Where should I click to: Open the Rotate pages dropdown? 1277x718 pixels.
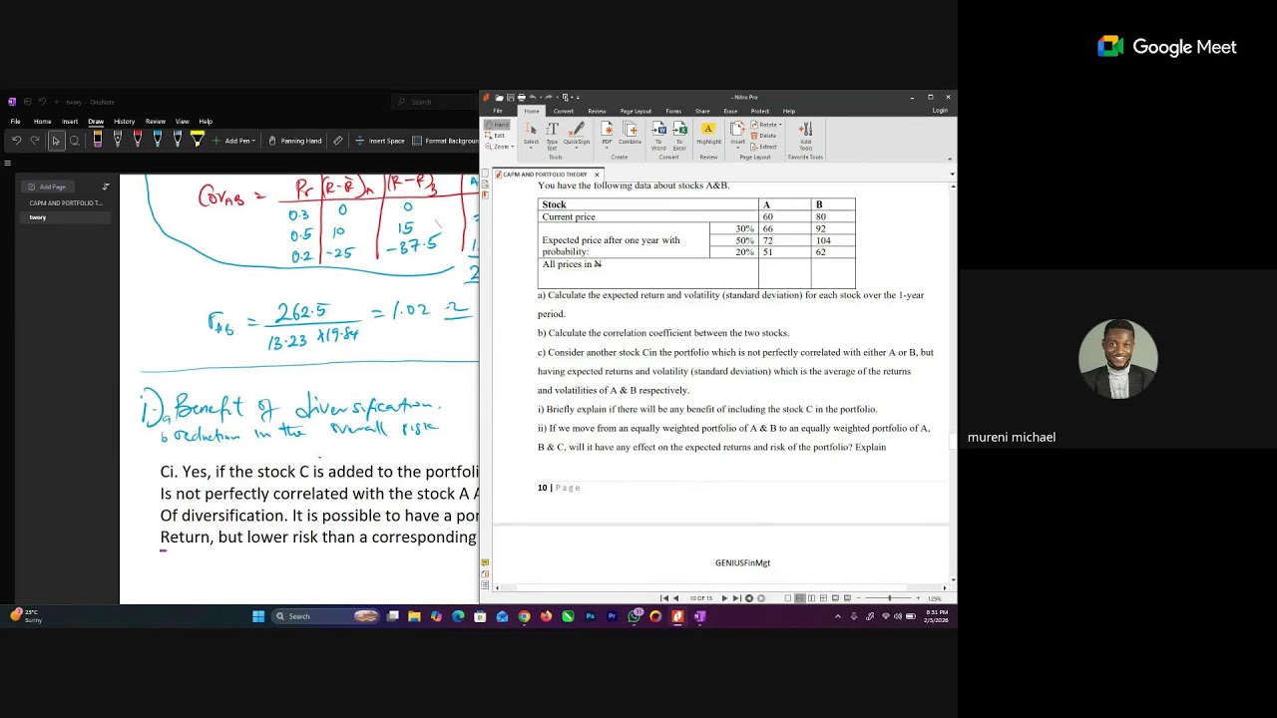pyautogui.click(x=766, y=125)
